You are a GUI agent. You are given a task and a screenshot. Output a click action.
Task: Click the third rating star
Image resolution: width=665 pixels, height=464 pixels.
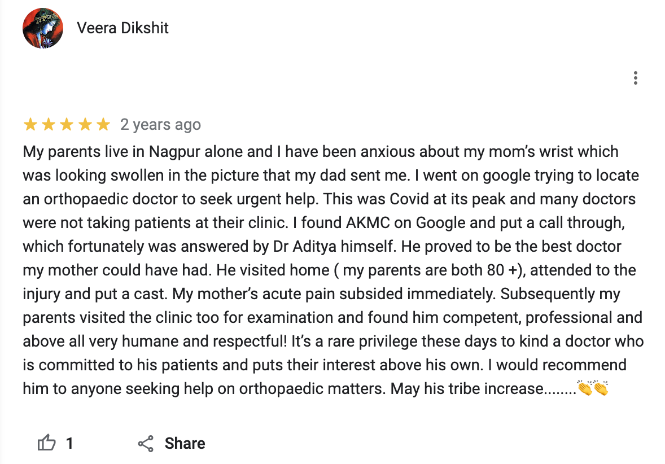click(67, 125)
